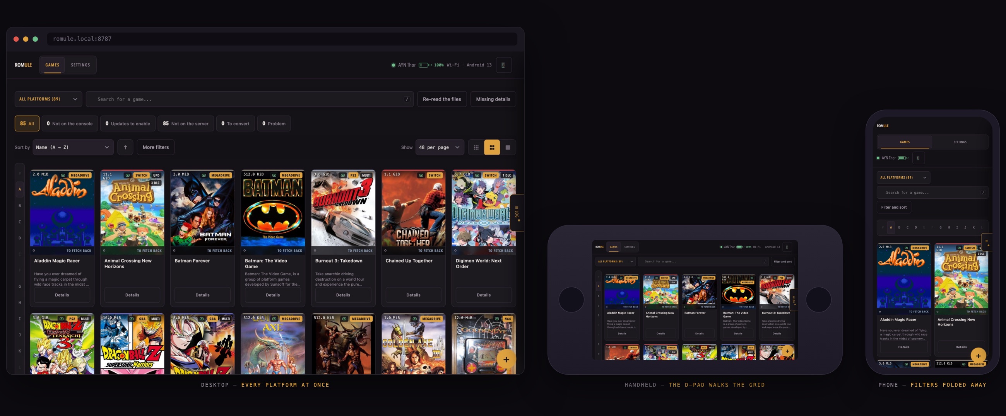Open the LOG side tab in handheld view
This screenshot has height=416, width=1006.
pos(794,300)
